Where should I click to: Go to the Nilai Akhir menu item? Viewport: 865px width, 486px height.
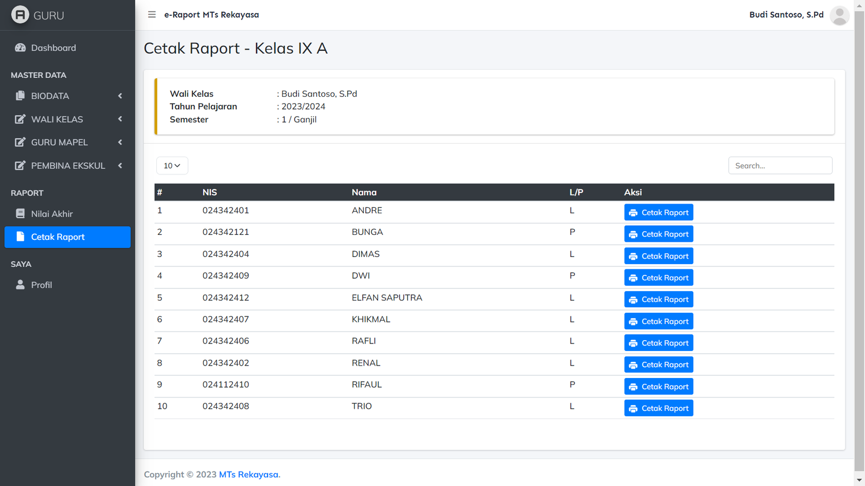coord(52,214)
